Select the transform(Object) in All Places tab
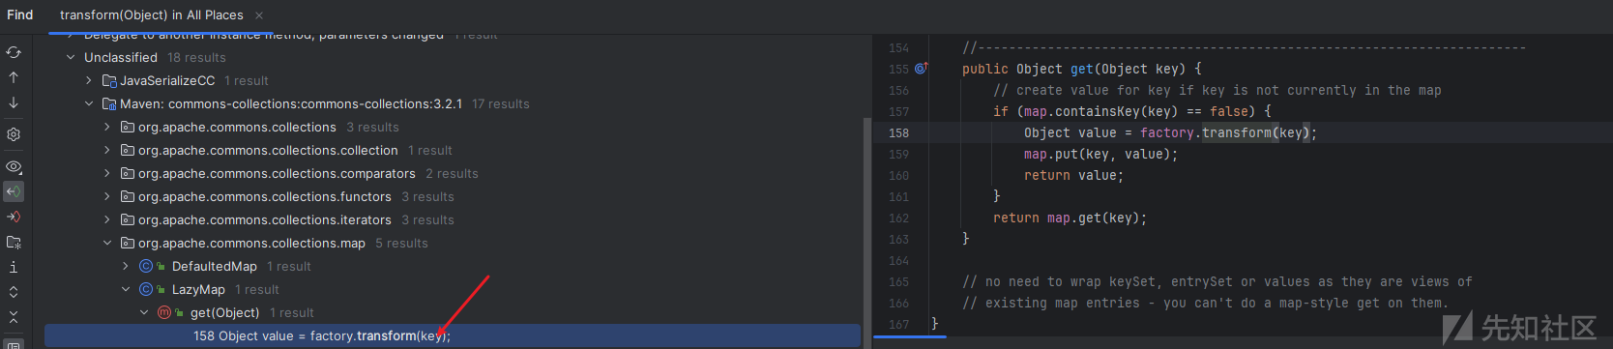The height and width of the screenshot is (349, 1613). point(152,15)
